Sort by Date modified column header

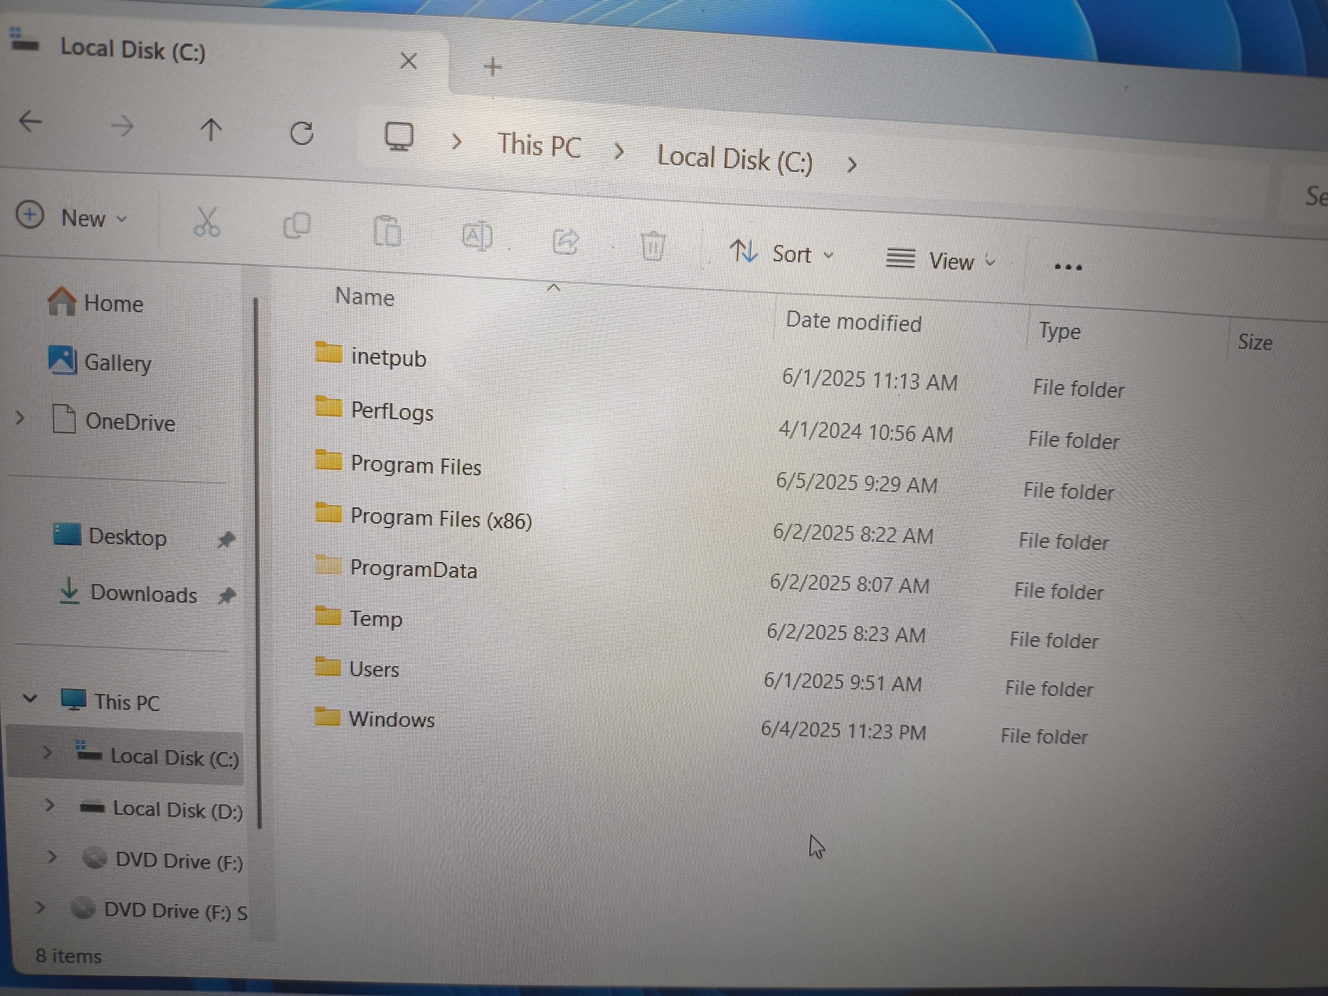tap(853, 322)
